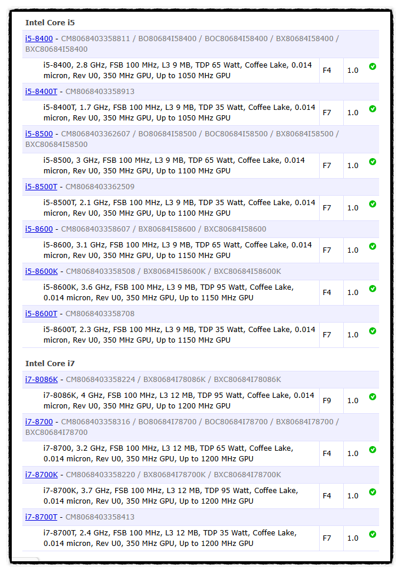The image size is (402, 573).
Task: Click green checkmark in i5-8600K row
Action: [x=373, y=289]
